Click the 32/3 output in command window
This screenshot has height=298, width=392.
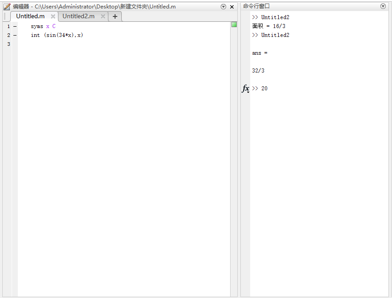point(258,71)
